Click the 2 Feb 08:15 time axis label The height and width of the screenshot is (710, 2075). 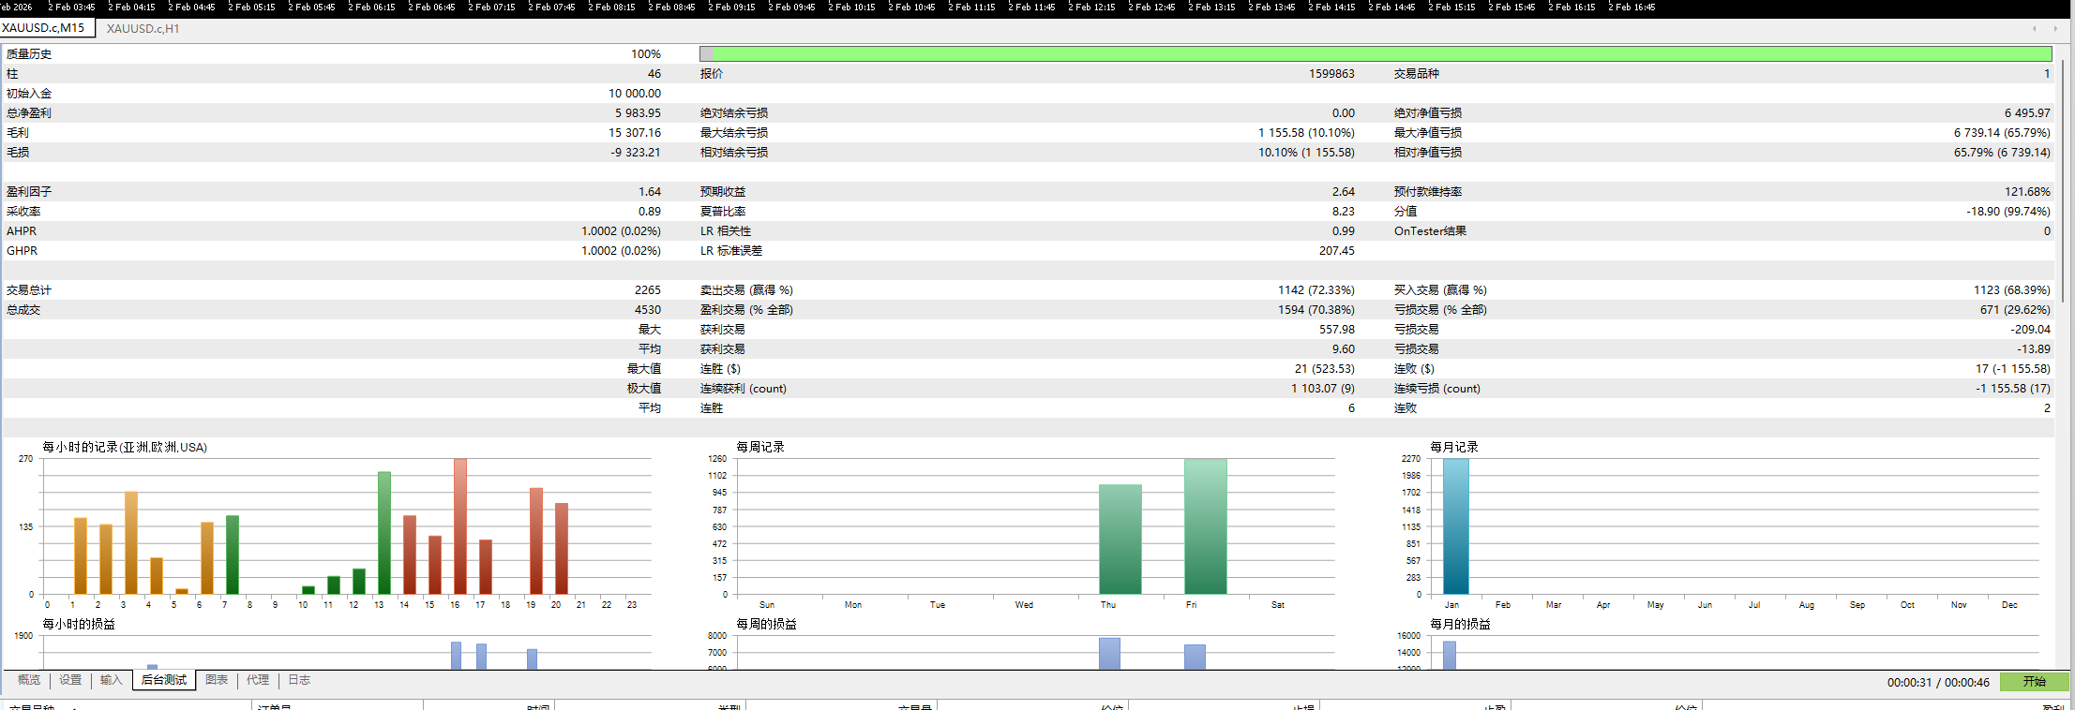(611, 7)
